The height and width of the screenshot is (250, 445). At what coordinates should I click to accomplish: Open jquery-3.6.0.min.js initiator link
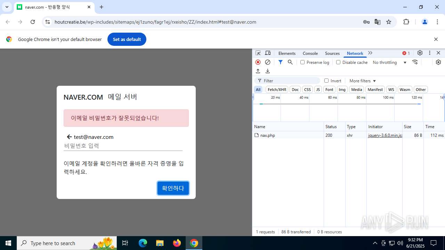[x=385, y=135]
